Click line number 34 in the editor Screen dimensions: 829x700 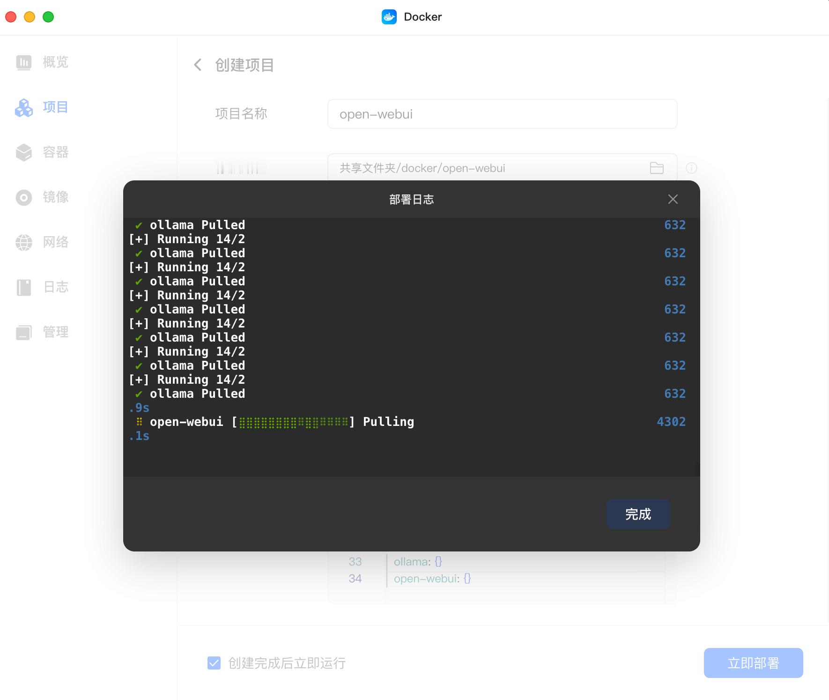pos(355,579)
